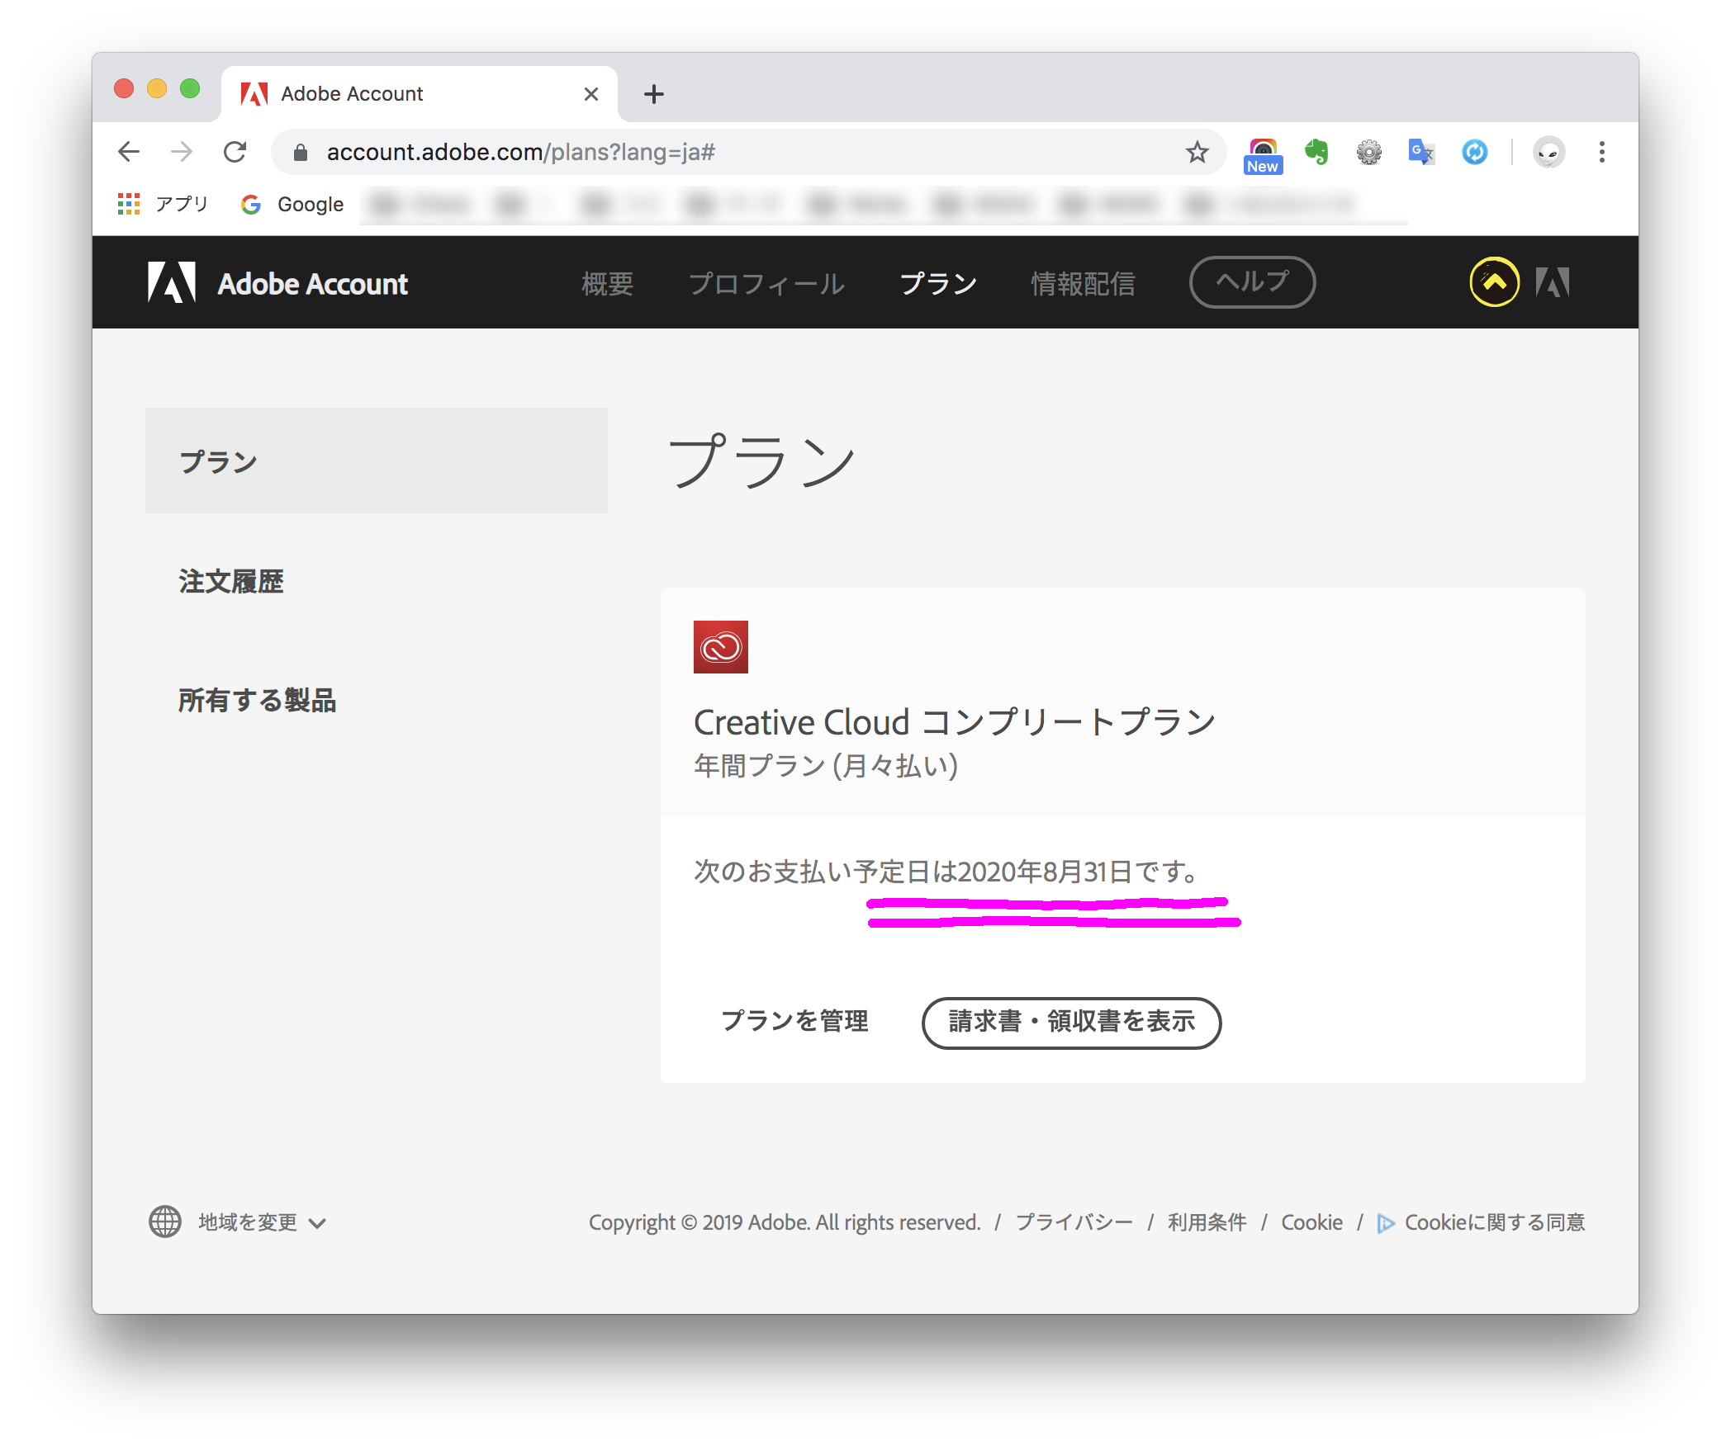Select 注文履歴 in the sidebar

231,582
